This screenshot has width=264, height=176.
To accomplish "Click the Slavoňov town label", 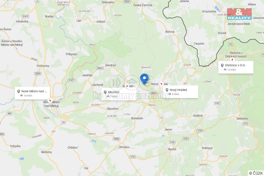I will coord(113,109).
